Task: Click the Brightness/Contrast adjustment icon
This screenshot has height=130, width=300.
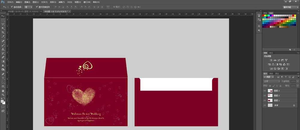Action: (x=271, y=60)
